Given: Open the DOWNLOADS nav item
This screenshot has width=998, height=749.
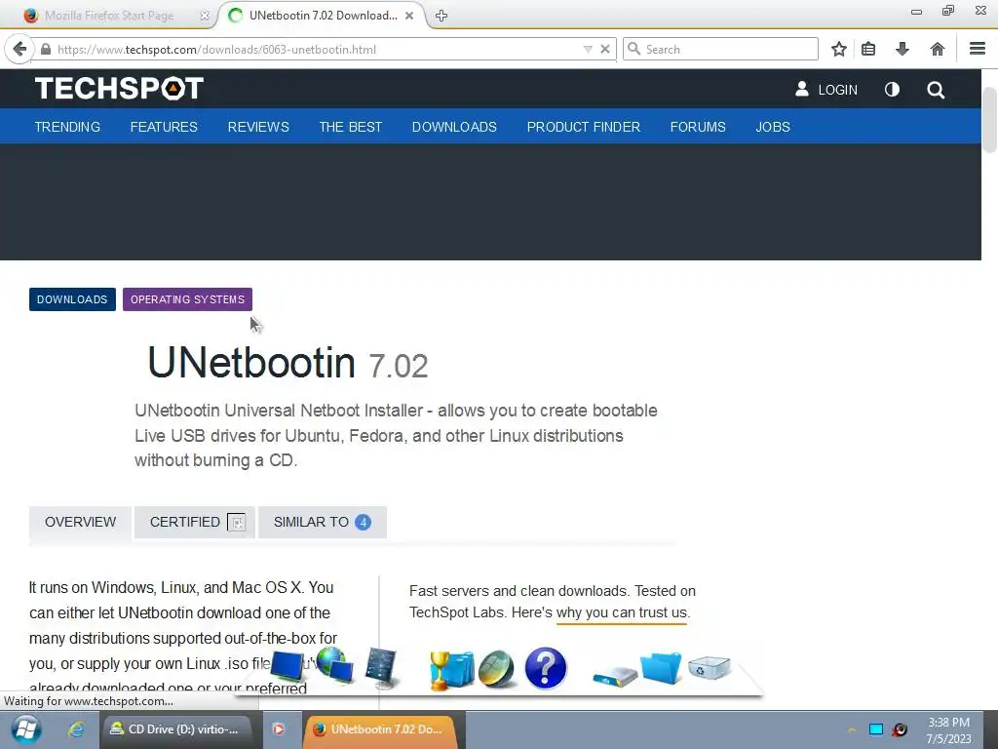Looking at the screenshot, I should click(454, 127).
